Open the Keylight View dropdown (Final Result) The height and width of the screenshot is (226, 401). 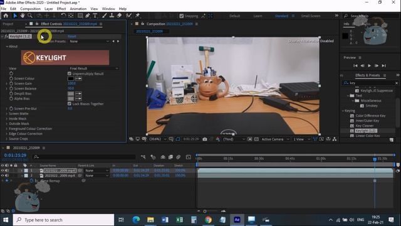[x=94, y=68]
